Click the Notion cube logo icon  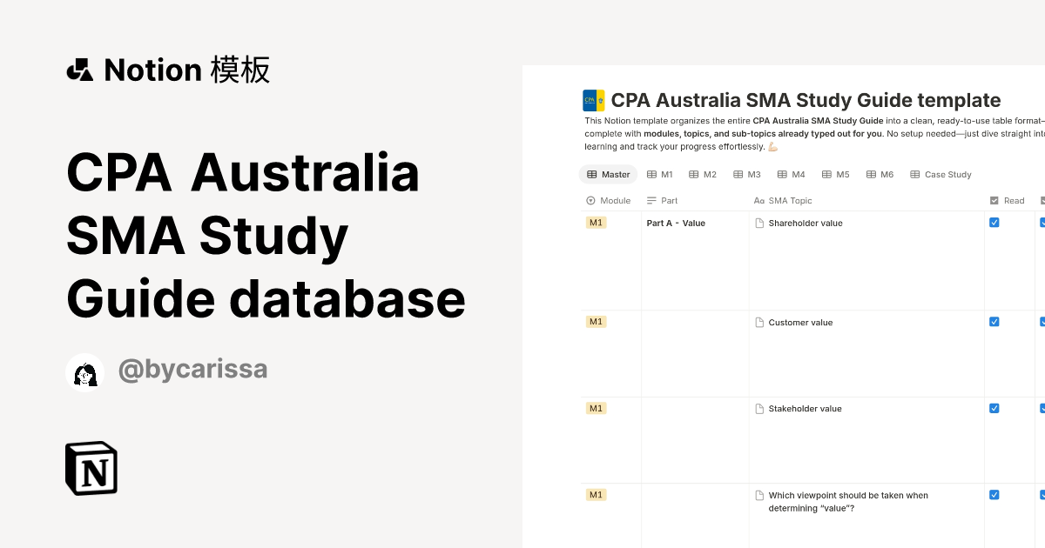click(91, 468)
